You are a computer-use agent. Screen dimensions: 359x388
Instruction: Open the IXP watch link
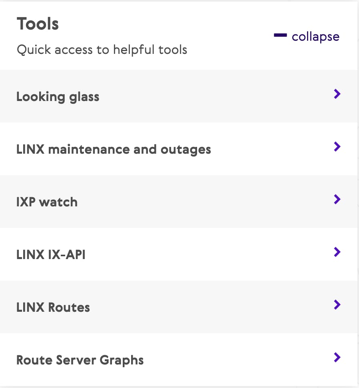coord(47,202)
